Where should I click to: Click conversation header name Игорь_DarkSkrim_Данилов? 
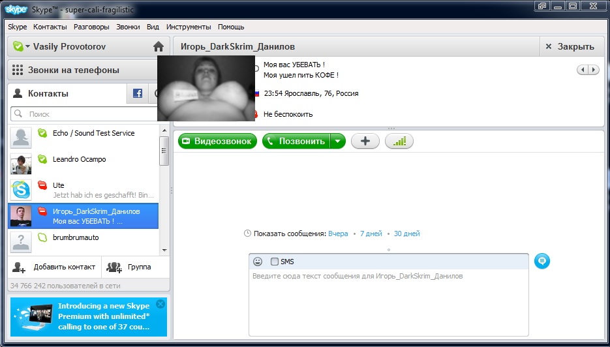[237, 47]
